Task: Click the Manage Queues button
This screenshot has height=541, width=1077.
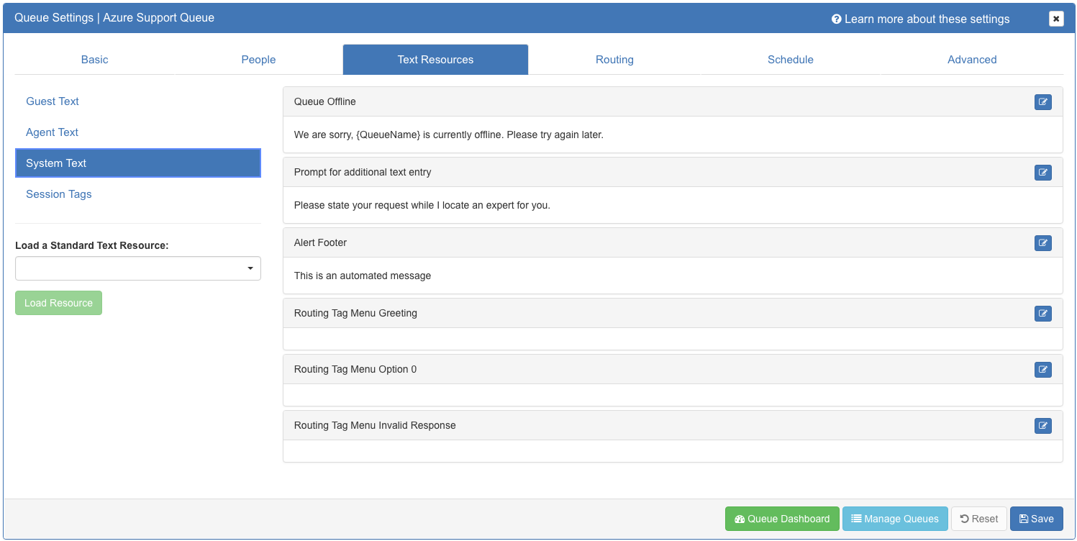Action: [x=895, y=519]
